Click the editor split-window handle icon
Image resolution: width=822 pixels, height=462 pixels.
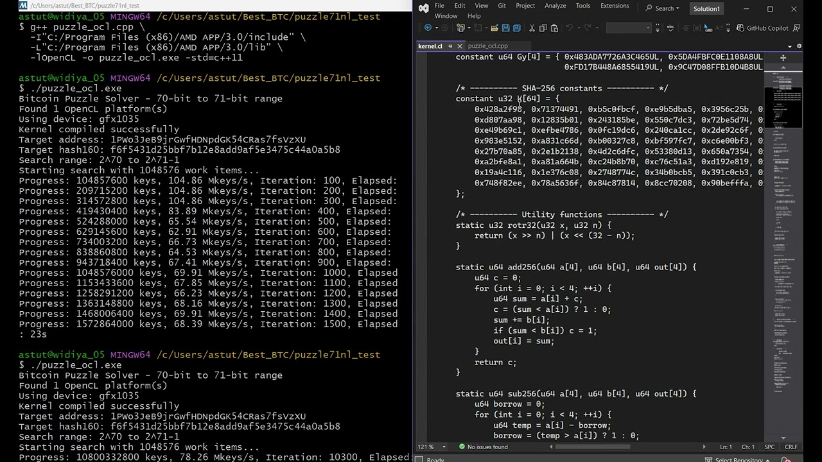[x=783, y=58]
